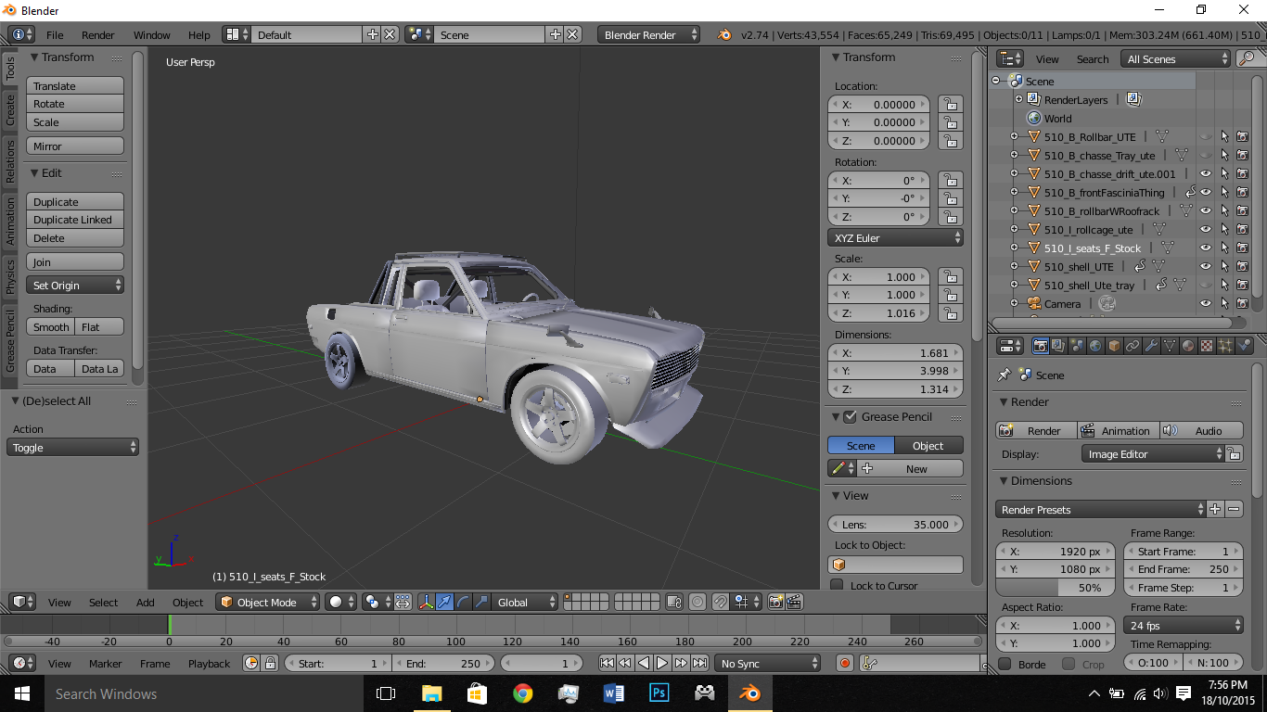Open the Render menu in top bar

point(97,34)
